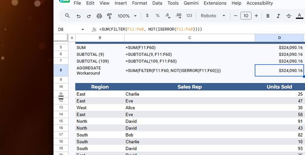Toggle italic formatting

278,16
